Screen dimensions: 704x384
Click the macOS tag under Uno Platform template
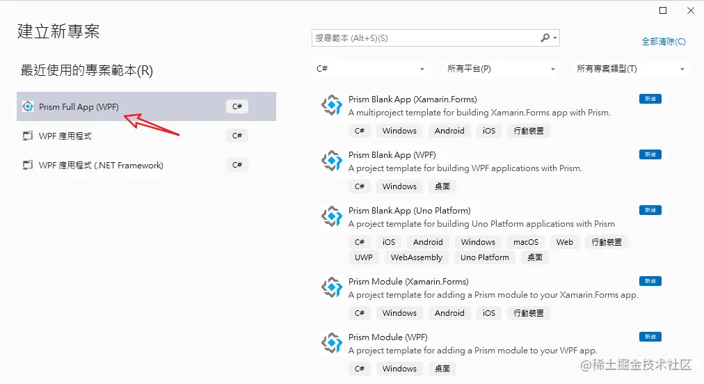click(x=526, y=242)
